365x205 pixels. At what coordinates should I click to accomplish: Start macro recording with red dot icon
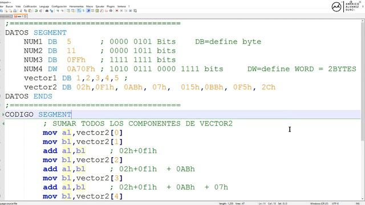pos(116,11)
